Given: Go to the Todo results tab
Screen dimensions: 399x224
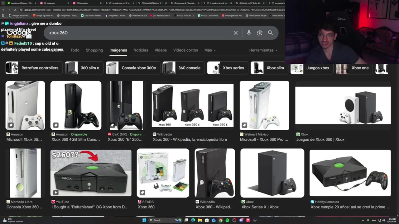Looking at the screenshot, I should click(75, 50).
